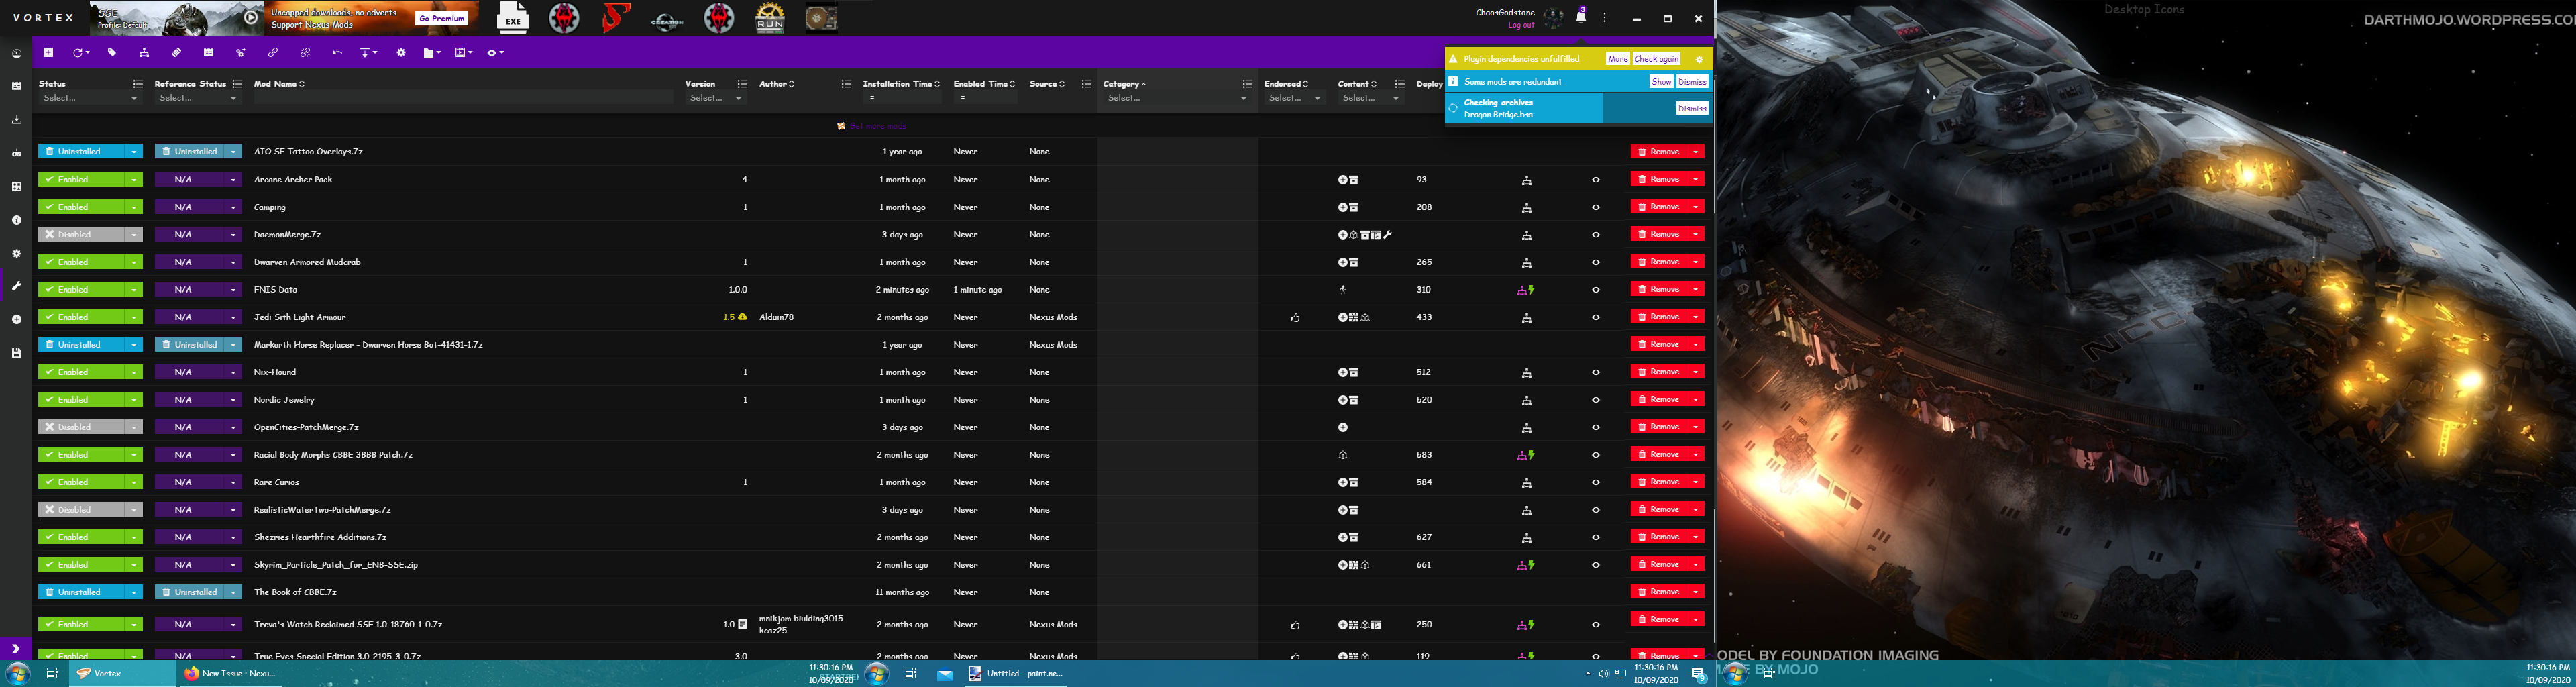This screenshot has width=2576, height=687.
Task: Toggle Enabled status for Arcane Archer Pack
Action: (x=82, y=179)
